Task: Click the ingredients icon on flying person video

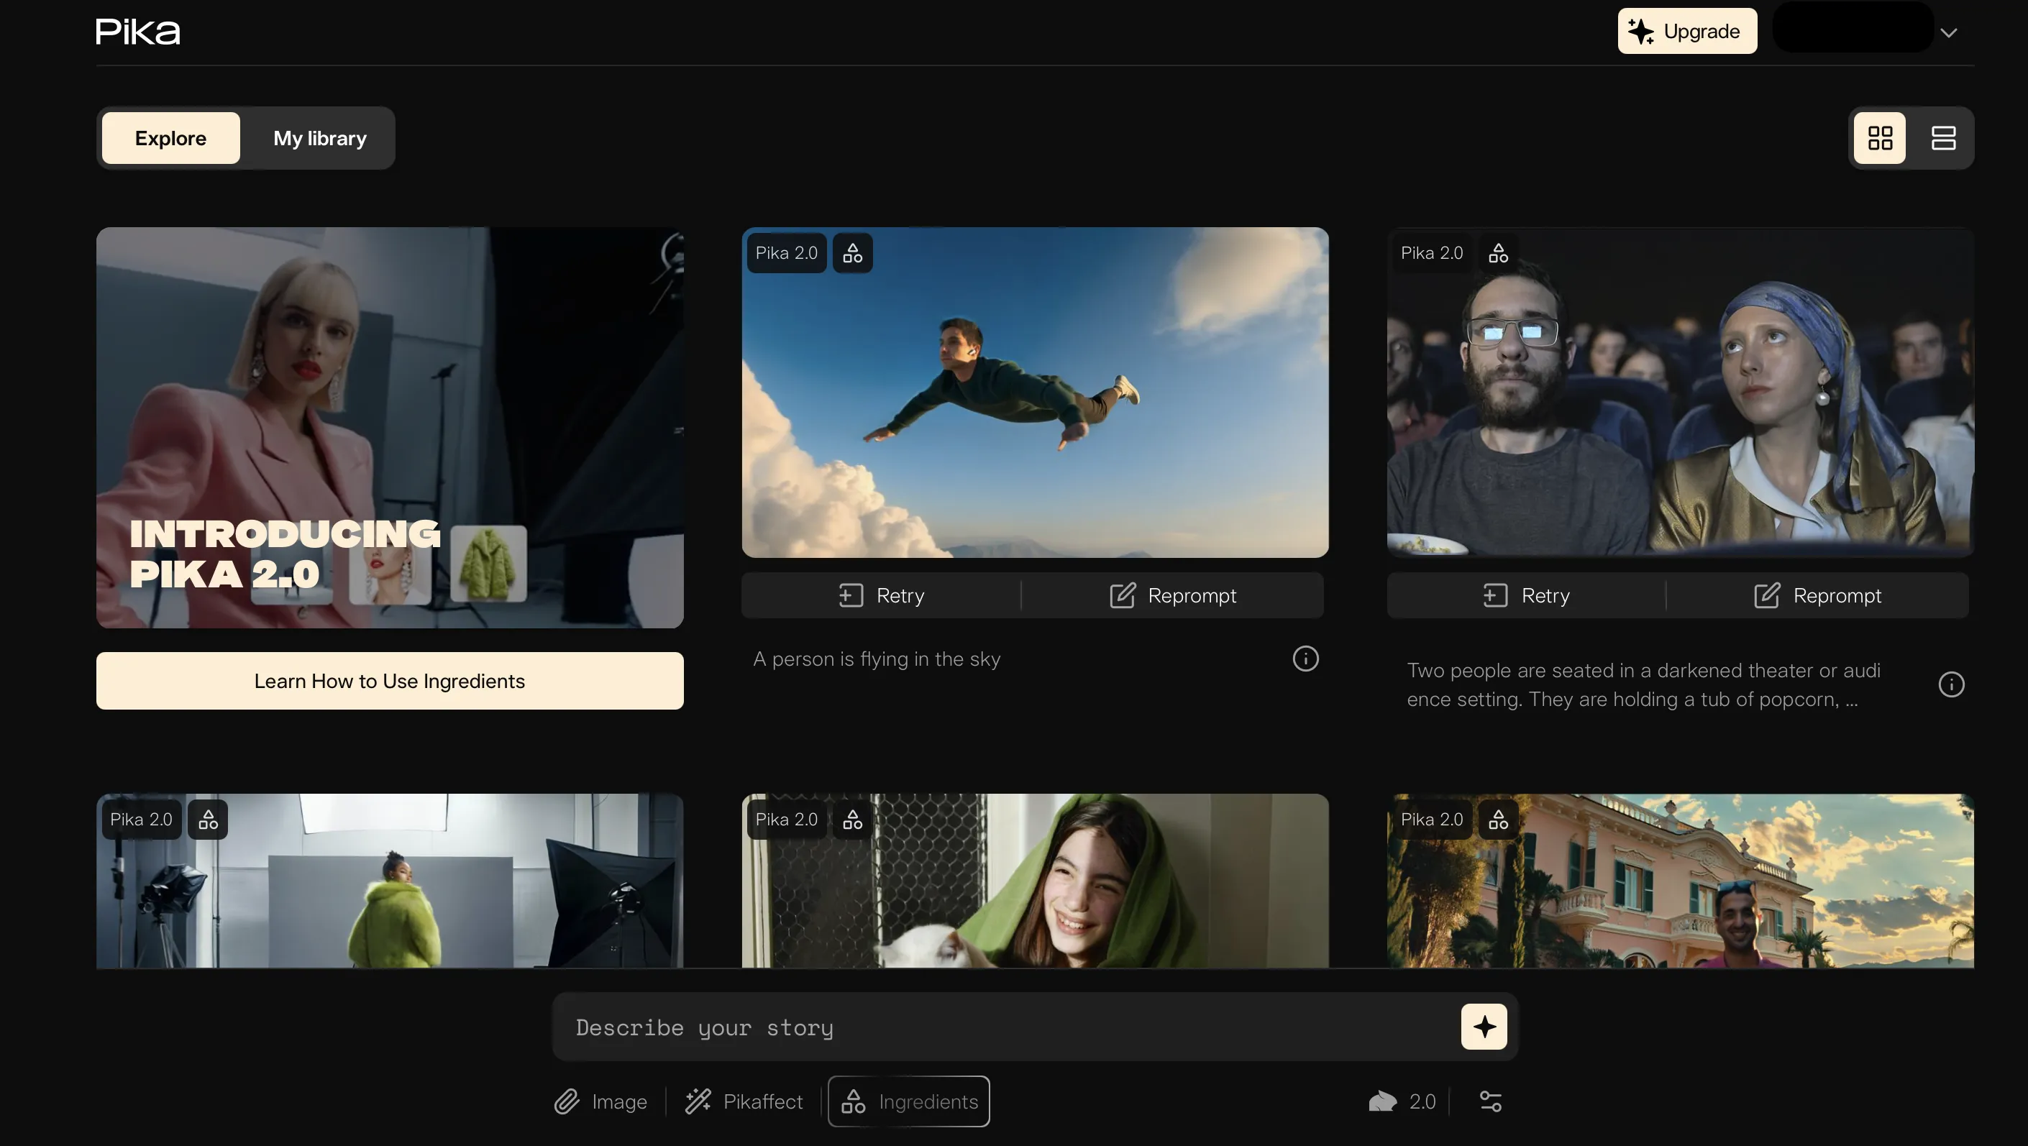Action: [x=853, y=254]
